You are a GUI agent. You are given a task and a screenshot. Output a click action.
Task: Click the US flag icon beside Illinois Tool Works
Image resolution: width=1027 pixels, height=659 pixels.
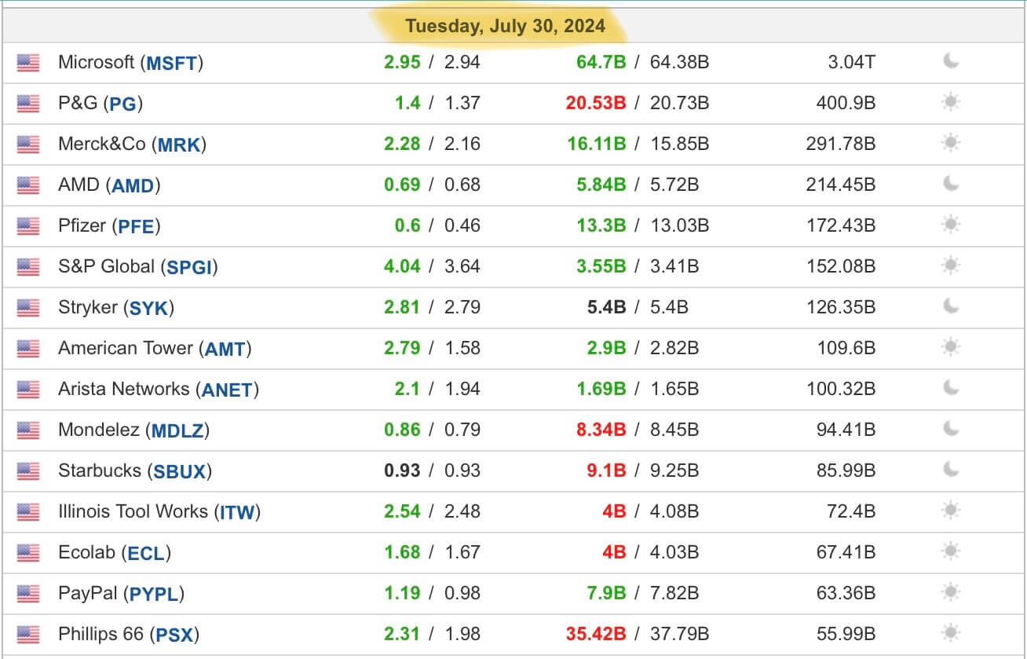coord(28,512)
